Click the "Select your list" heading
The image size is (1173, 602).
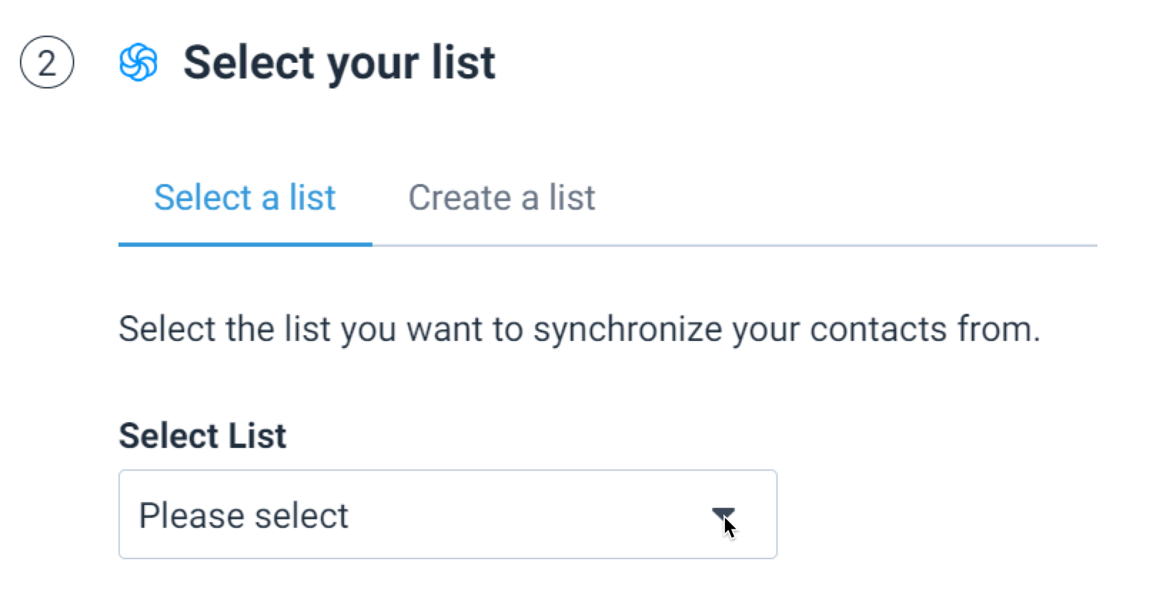[339, 63]
